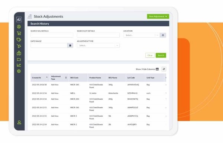Open the Location select dropdown

tap(142, 35)
